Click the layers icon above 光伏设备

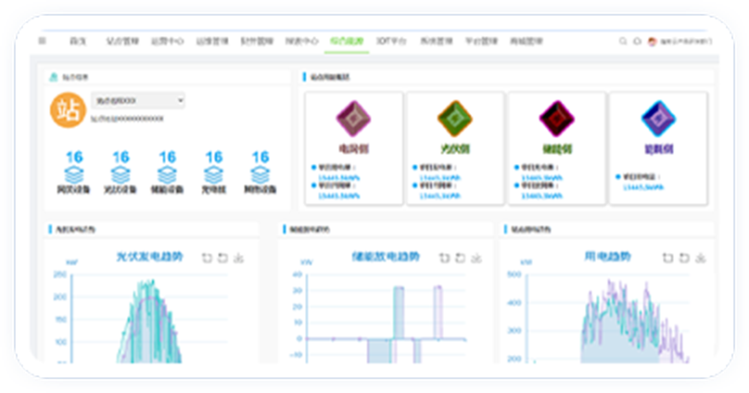(121, 175)
